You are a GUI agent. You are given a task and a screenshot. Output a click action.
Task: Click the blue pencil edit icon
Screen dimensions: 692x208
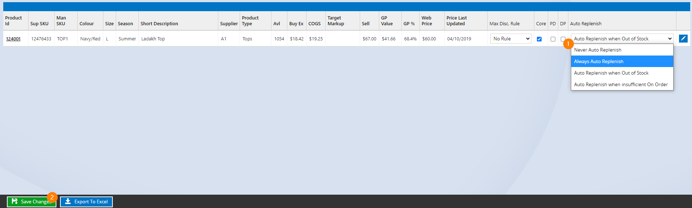tap(683, 39)
